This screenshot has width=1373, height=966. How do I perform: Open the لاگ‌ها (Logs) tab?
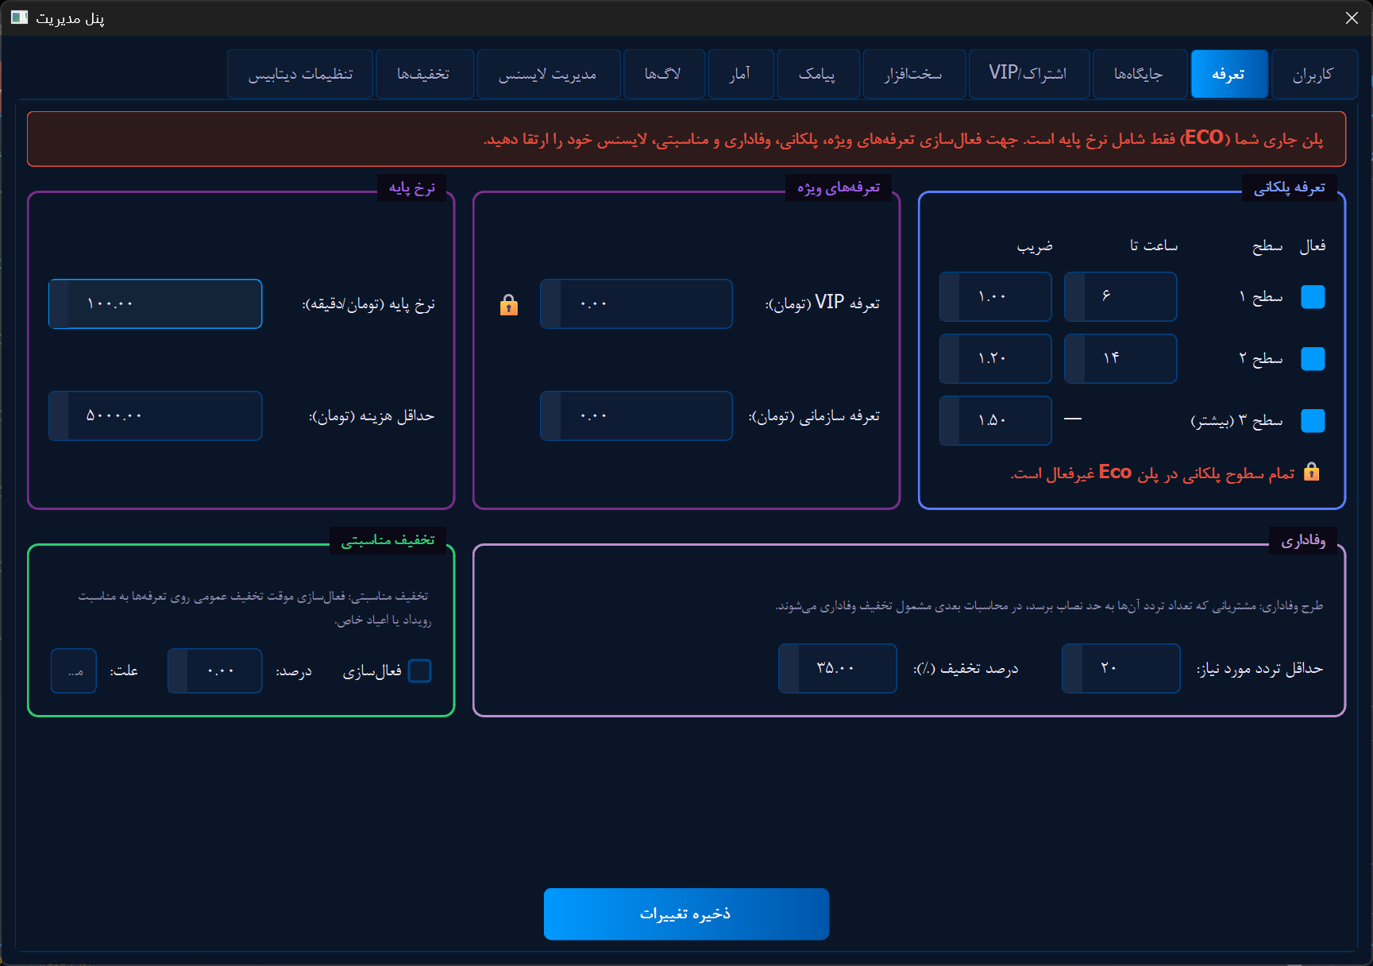[664, 74]
